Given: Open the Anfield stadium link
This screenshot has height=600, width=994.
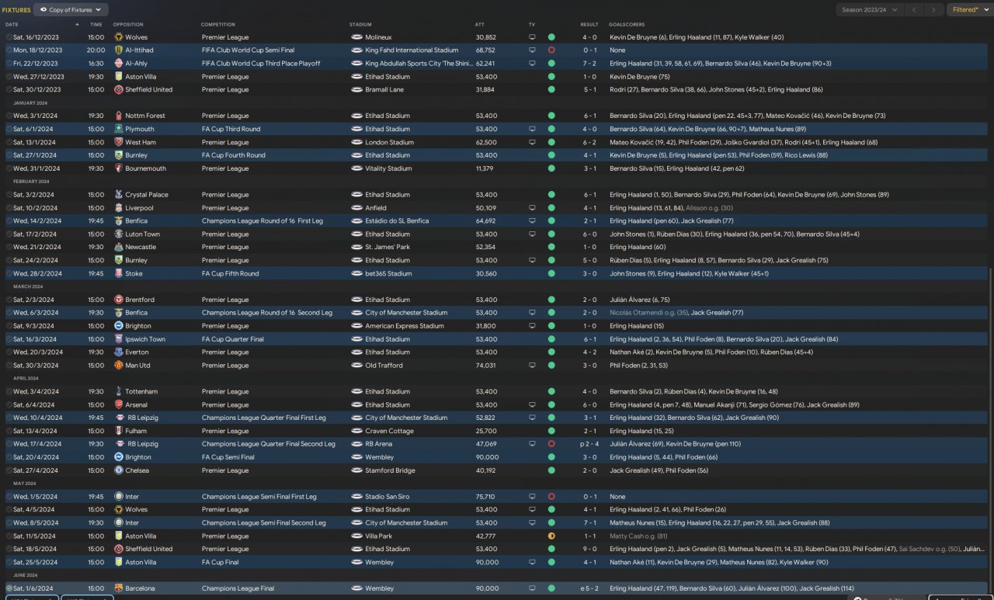Looking at the screenshot, I should [376, 208].
